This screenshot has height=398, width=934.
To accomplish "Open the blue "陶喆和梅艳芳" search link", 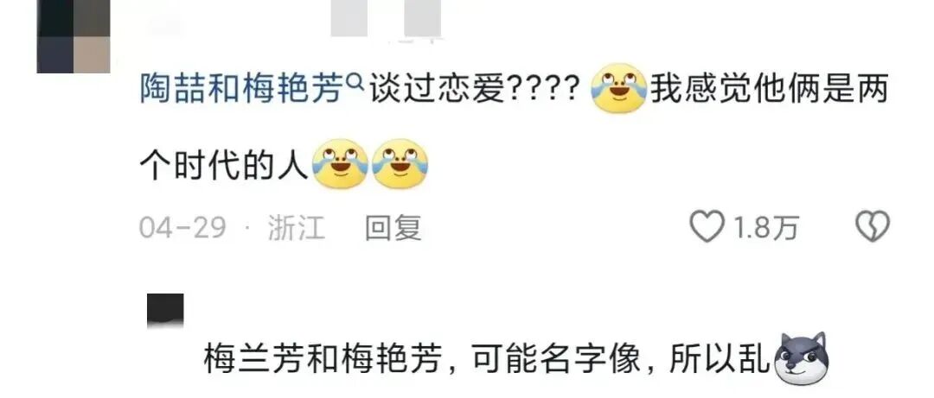I will click(242, 91).
